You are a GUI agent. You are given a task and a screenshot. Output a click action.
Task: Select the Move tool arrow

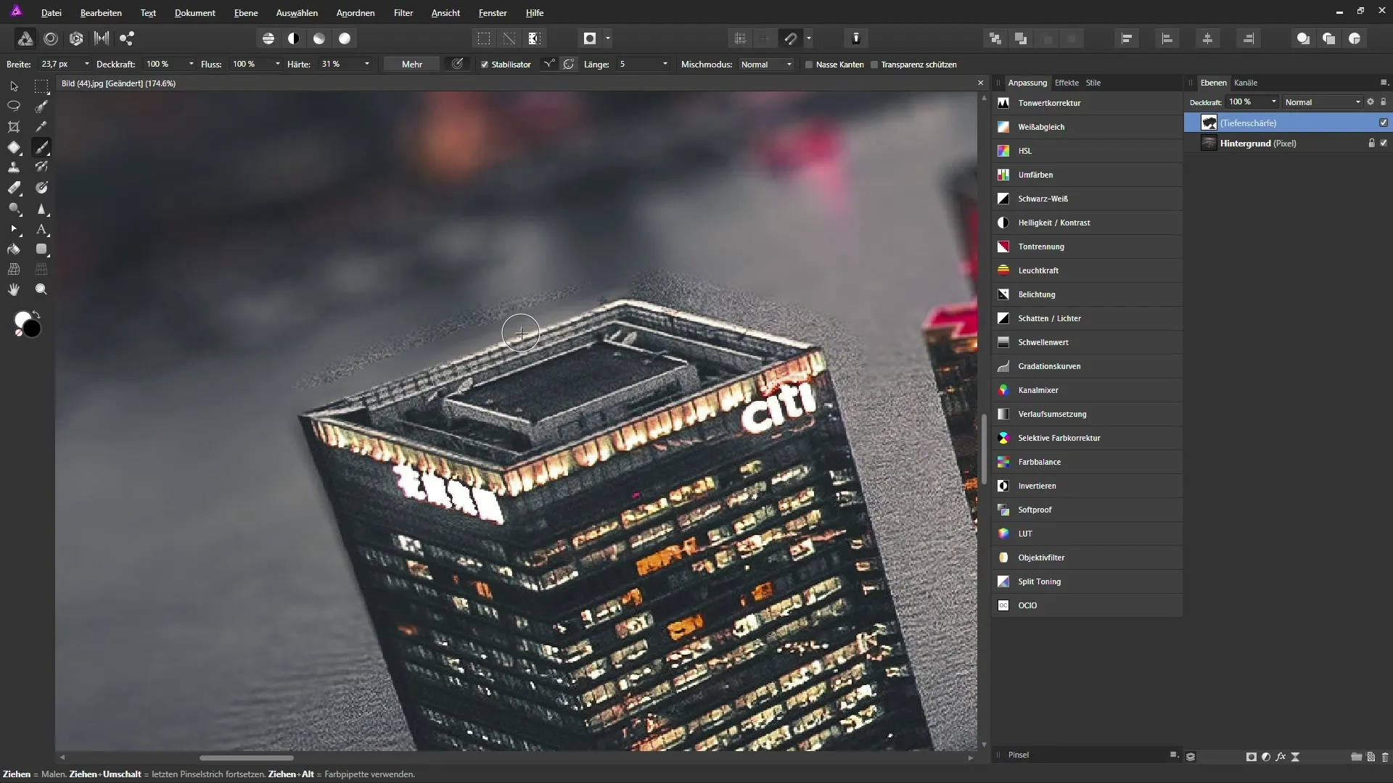coord(14,86)
